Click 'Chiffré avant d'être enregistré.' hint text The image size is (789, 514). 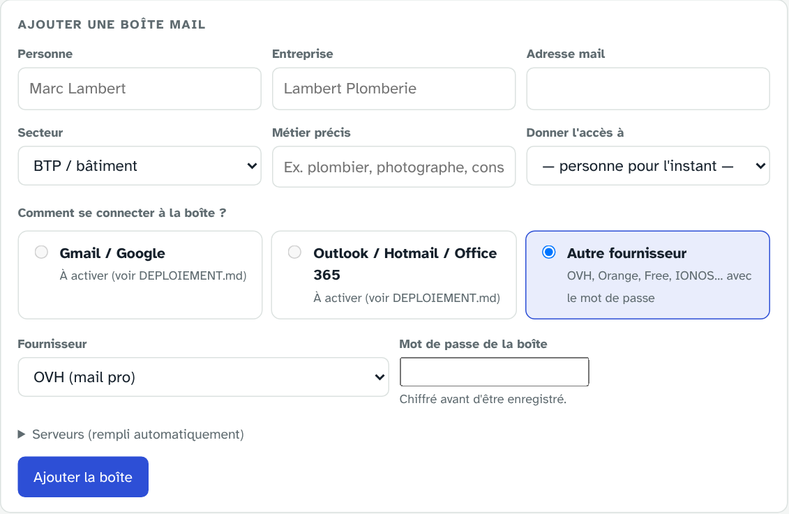pyautogui.click(x=483, y=400)
